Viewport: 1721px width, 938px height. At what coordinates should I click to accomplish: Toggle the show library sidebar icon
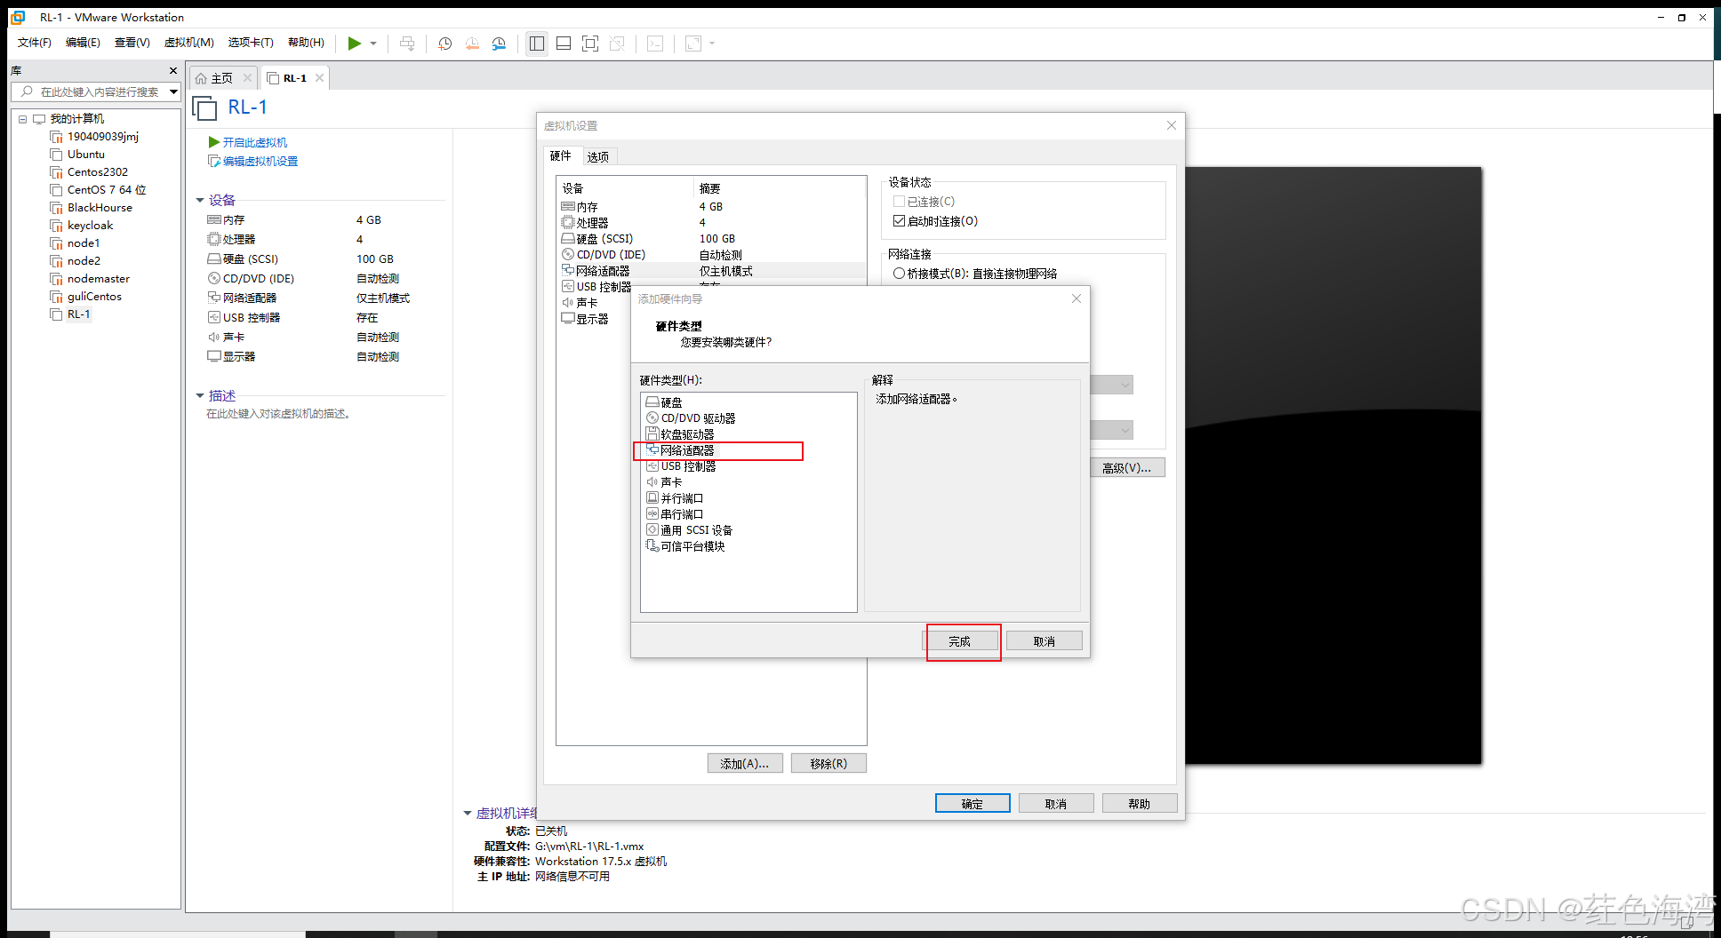pos(537,44)
